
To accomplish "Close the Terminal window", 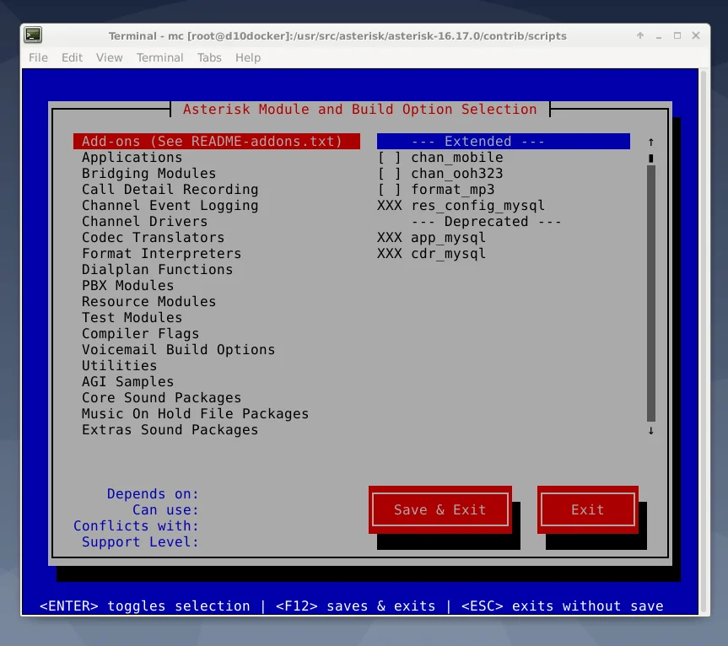I will tap(696, 35).
